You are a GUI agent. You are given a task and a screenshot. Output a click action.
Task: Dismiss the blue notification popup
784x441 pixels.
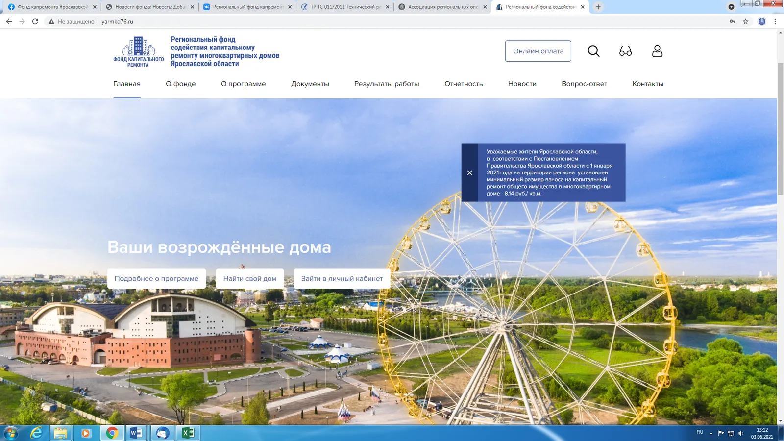(469, 172)
